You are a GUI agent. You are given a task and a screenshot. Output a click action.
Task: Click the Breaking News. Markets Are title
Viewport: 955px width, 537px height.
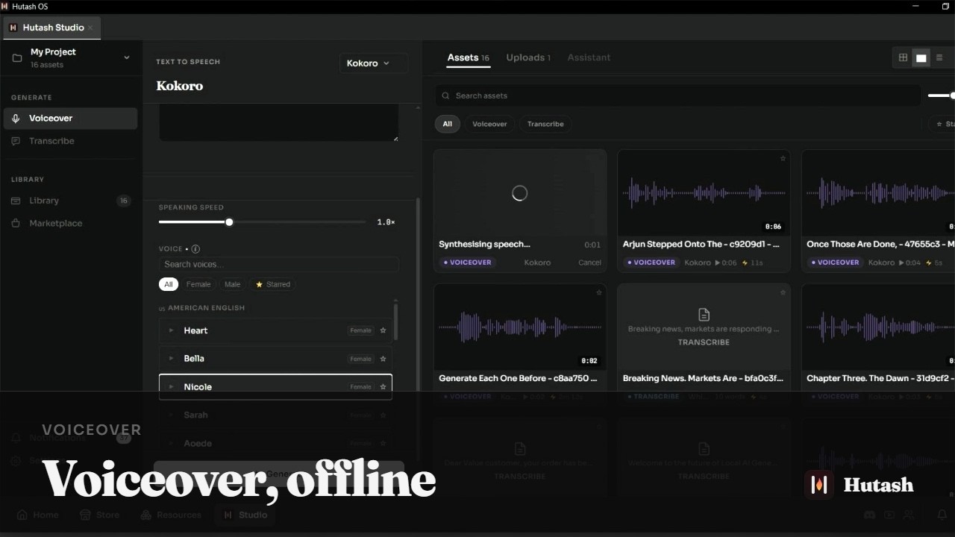[x=703, y=378]
